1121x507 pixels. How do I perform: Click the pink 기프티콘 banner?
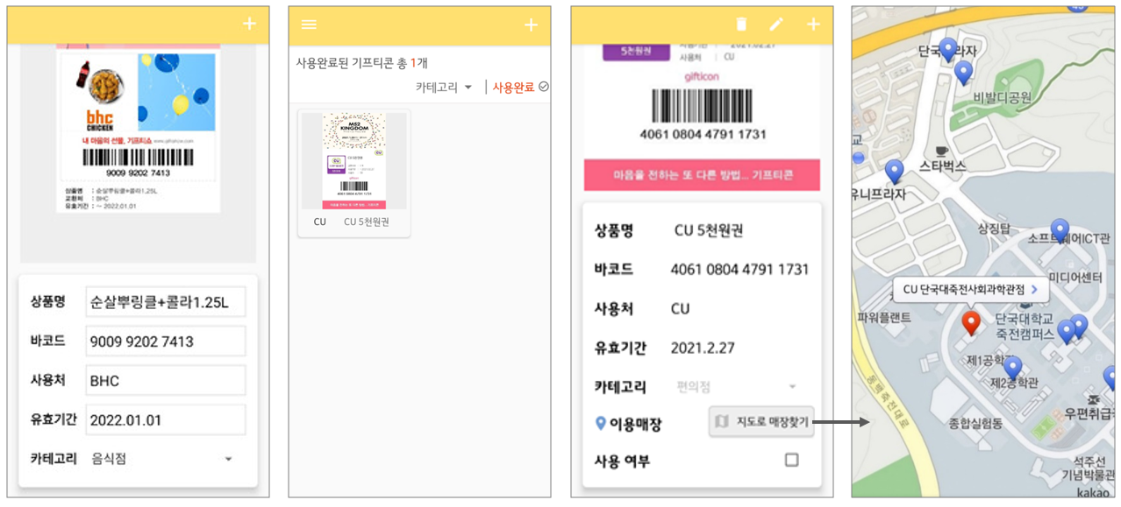coord(702,175)
